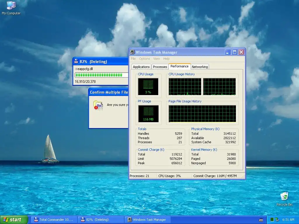
Task: Open the Recycle Bin desktop icon
Action: coord(284,199)
